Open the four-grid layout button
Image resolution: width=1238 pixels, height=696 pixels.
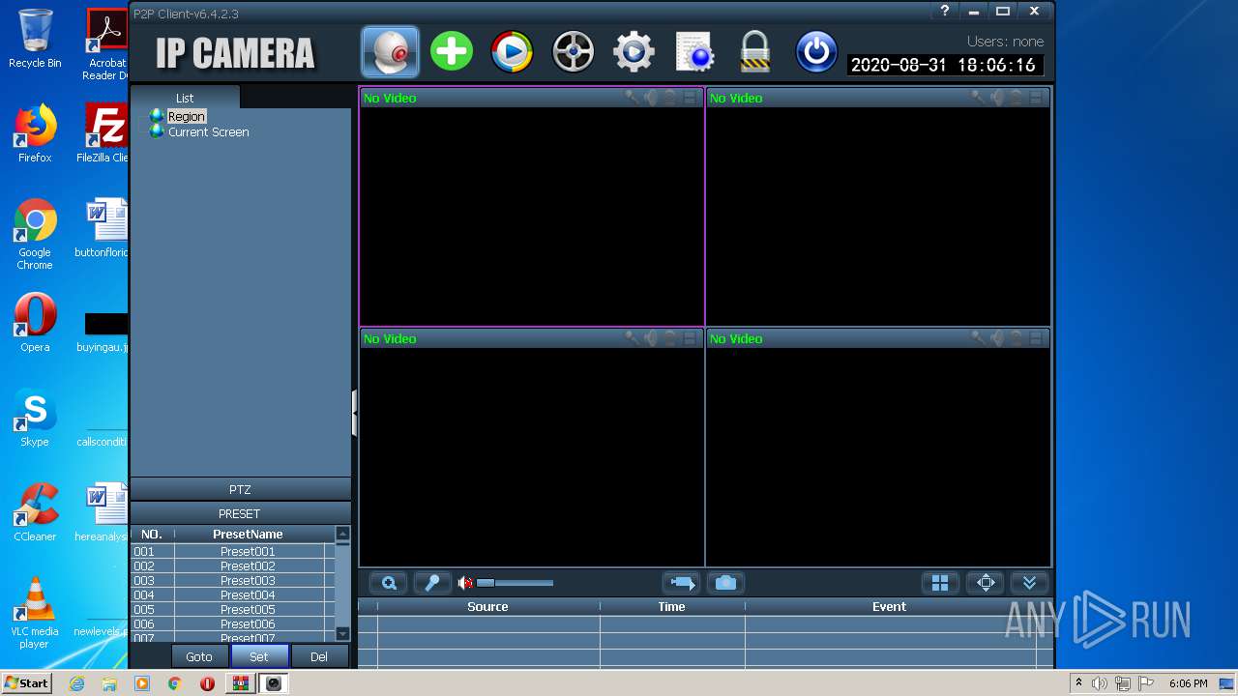click(x=940, y=583)
